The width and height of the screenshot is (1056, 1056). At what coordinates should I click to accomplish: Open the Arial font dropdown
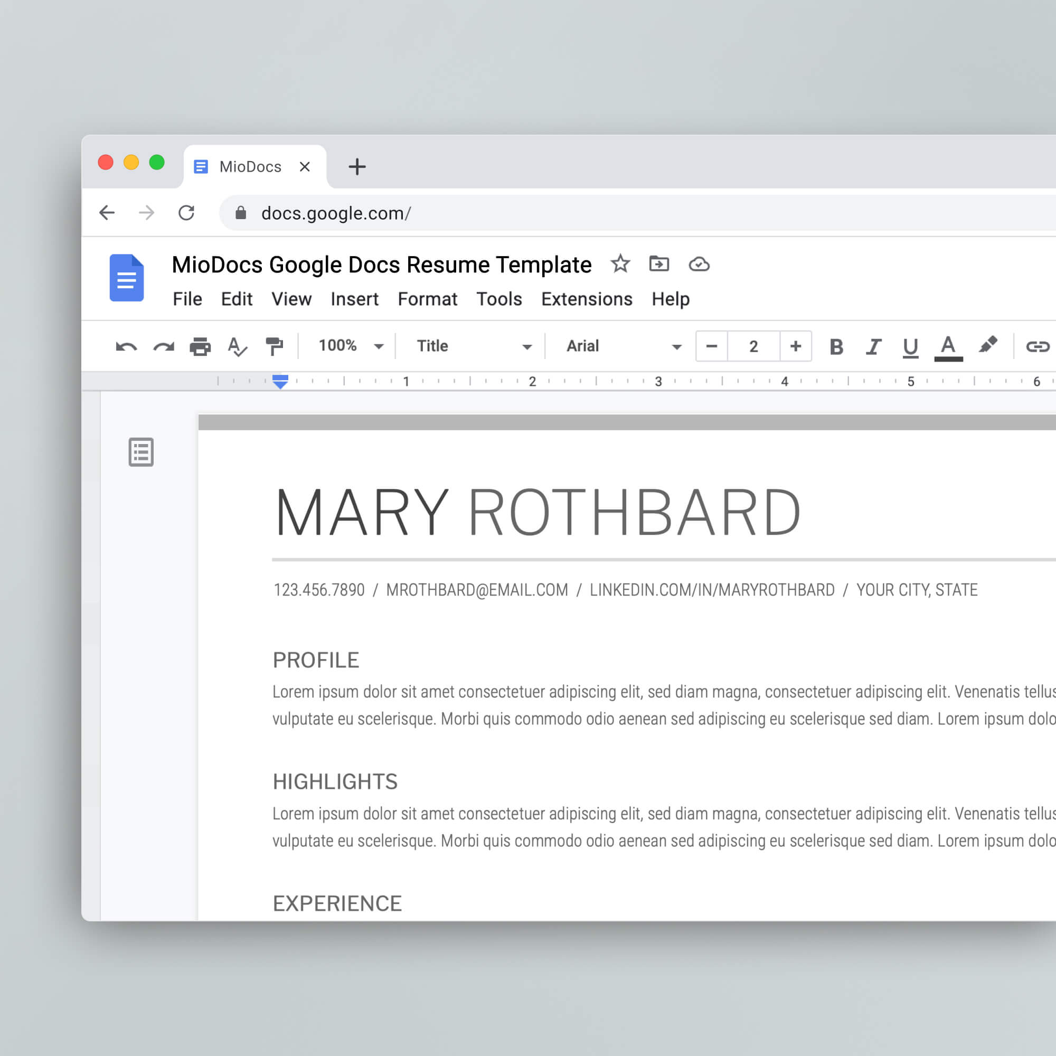[x=623, y=345]
